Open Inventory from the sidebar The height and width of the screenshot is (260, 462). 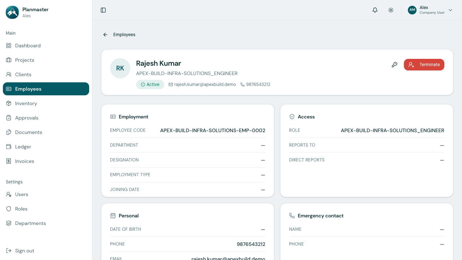(46, 103)
